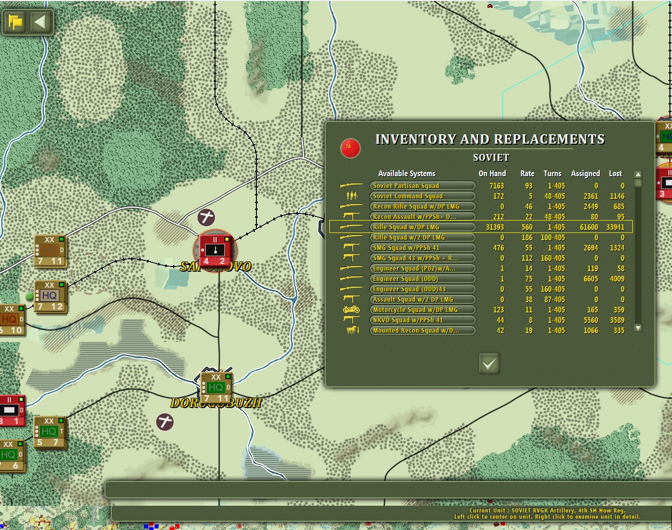This screenshot has width=672, height=530.
Task: Select Recon Assault w/PPSh entry
Action: 422,217
